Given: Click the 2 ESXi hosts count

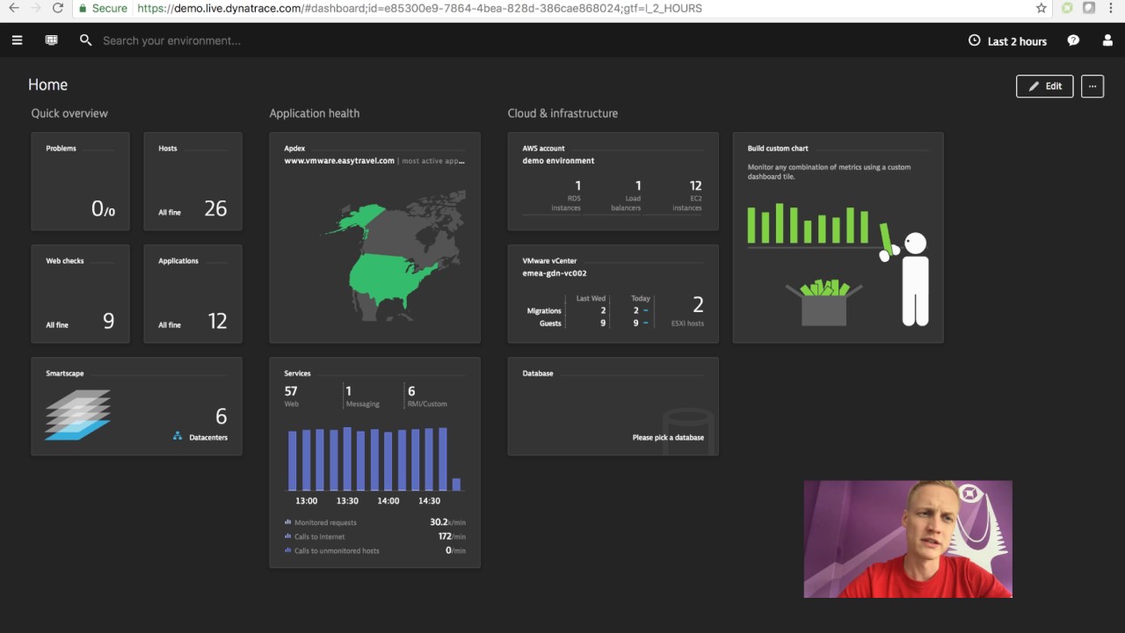Looking at the screenshot, I should (698, 305).
